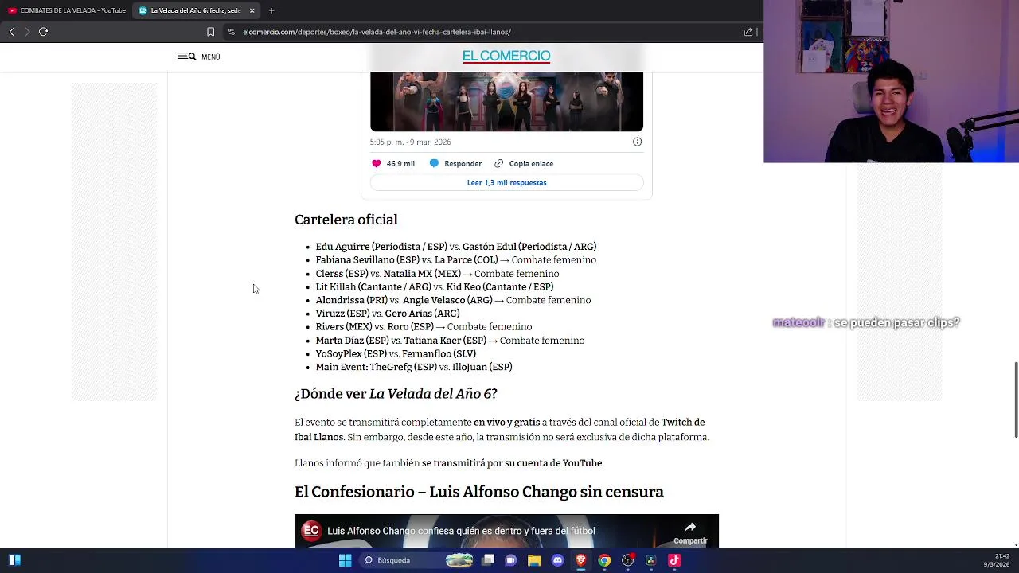This screenshot has height=573, width=1019.
Task: Open Task View from the taskbar
Action: (x=488, y=560)
